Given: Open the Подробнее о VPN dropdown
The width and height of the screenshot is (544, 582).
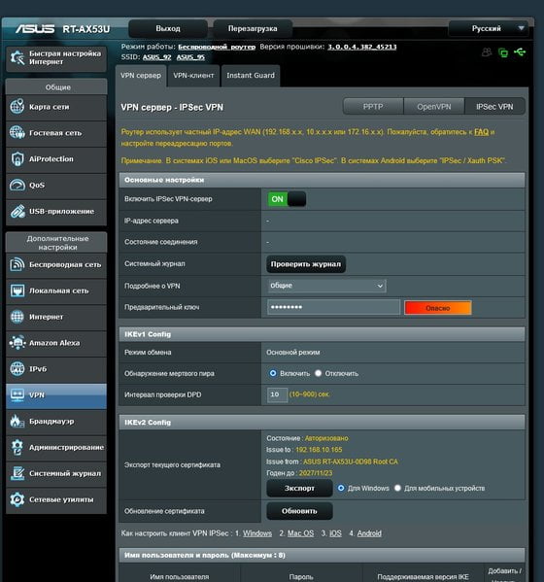Looking at the screenshot, I should tap(327, 286).
